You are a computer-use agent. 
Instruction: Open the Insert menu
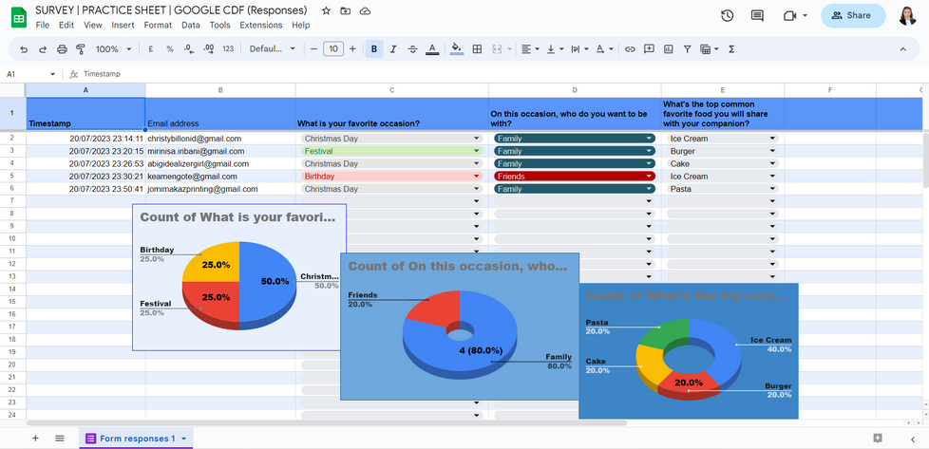point(123,25)
